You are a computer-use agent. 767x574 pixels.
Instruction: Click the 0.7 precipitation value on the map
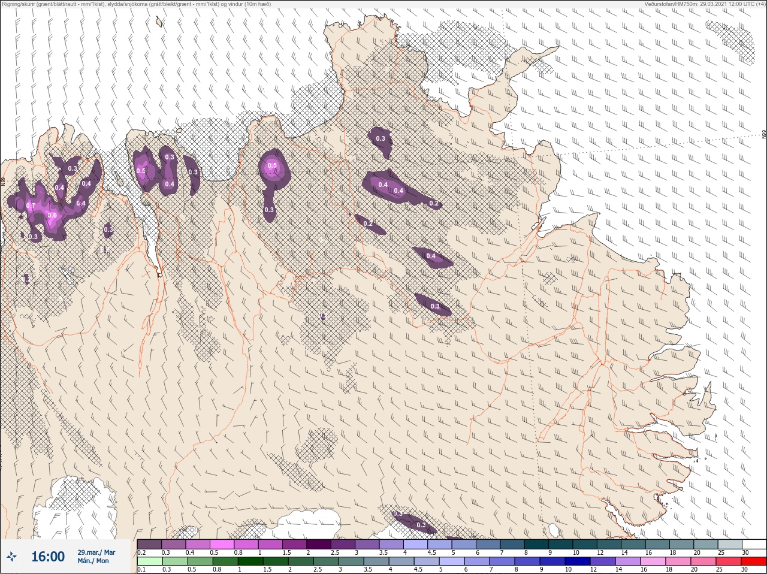31,206
